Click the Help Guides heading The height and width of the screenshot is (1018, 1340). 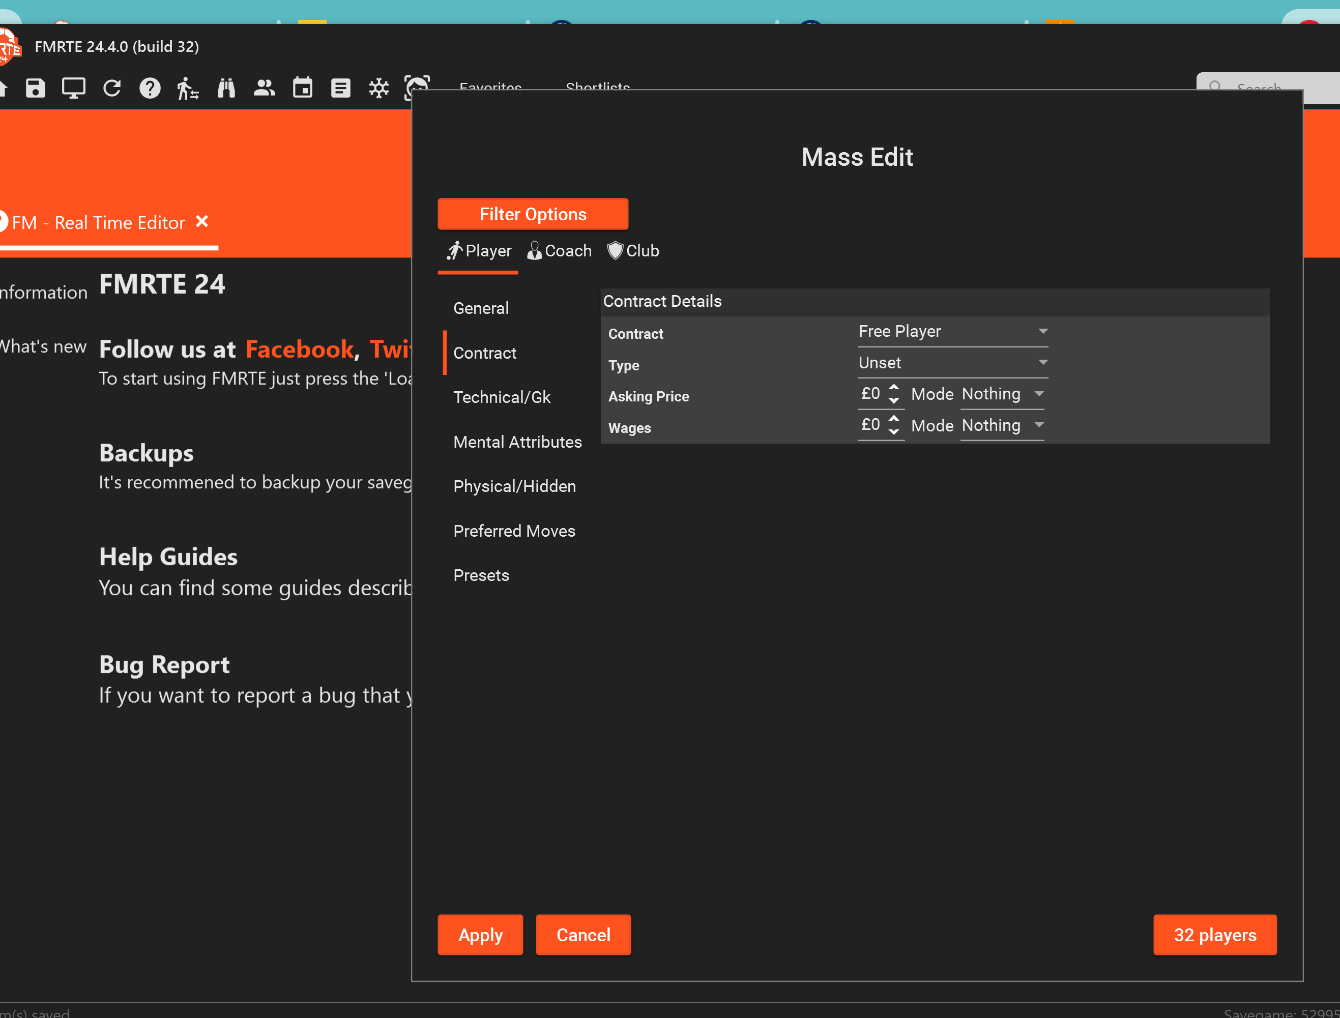[168, 557]
